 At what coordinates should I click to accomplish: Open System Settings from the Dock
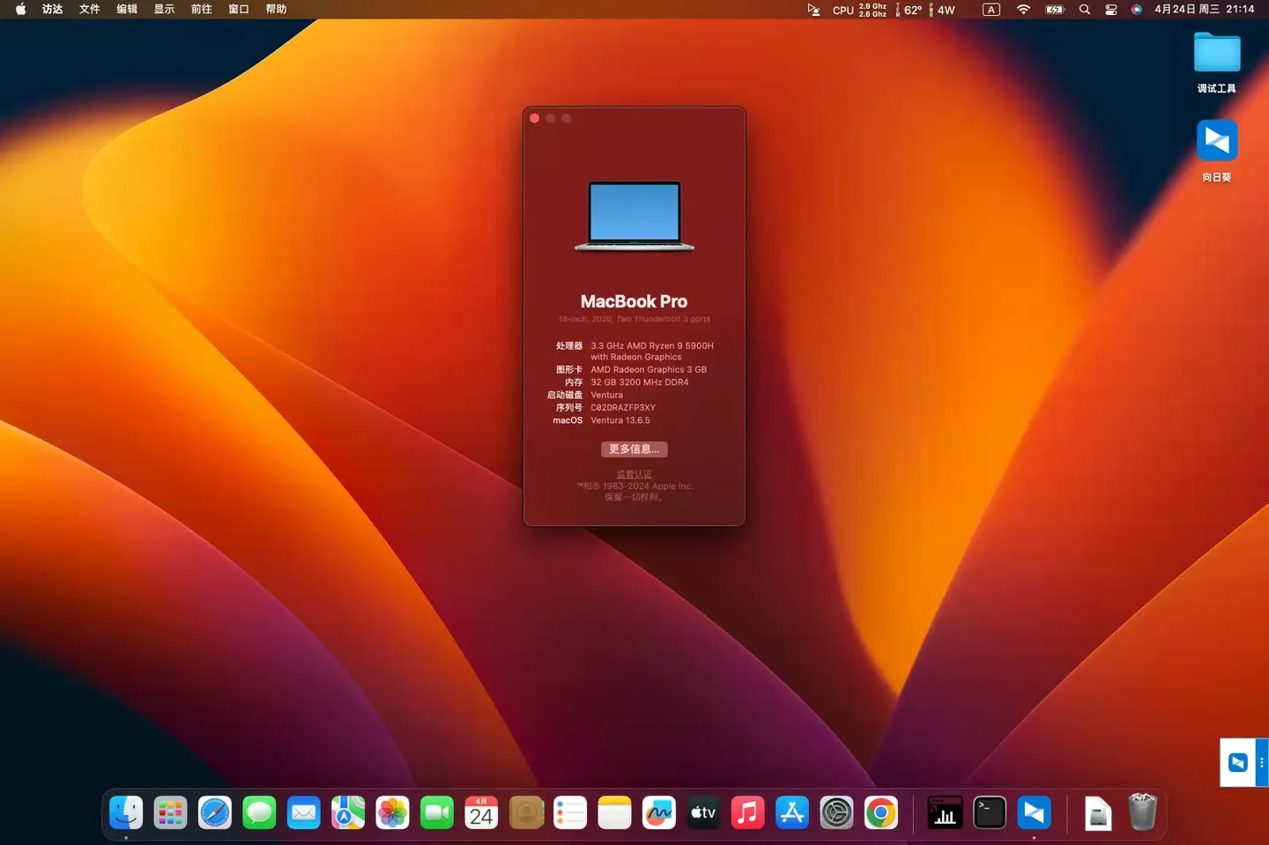(836, 812)
